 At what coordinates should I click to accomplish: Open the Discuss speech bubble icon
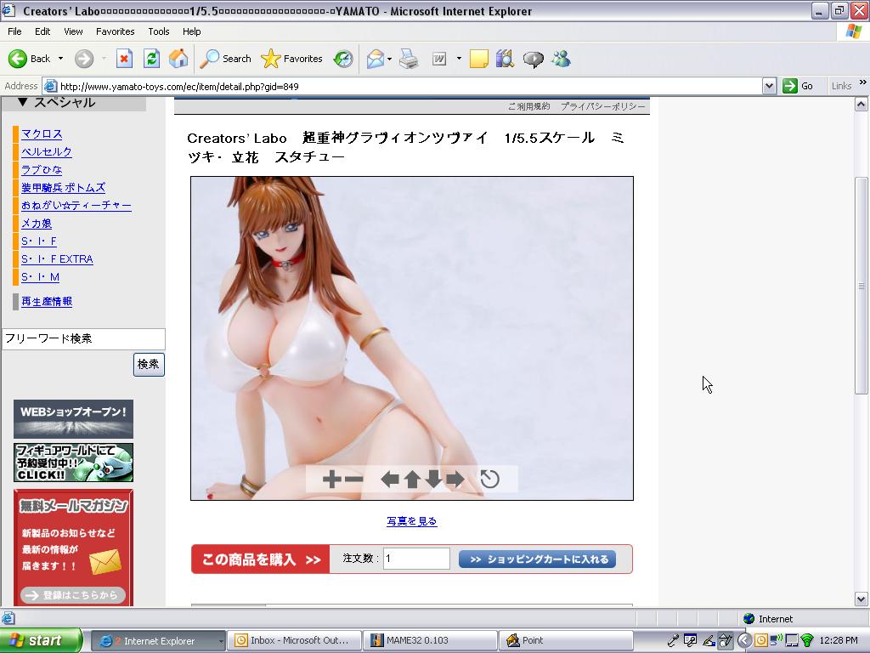534,59
